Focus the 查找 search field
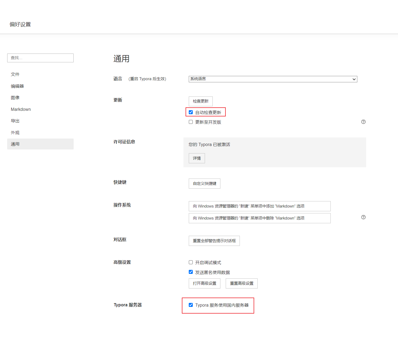The image size is (398, 337). tap(40, 58)
